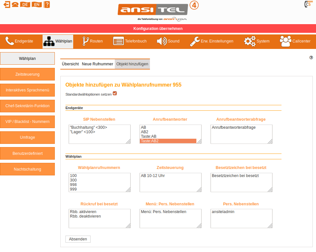Image resolution: width=316 pixels, height=252 pixels.
Task: Open the help manual book icon
Action: 47,5
